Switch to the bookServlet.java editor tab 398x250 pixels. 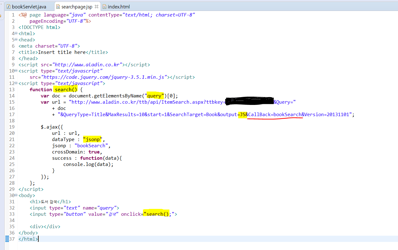click(x=26, y=7)
